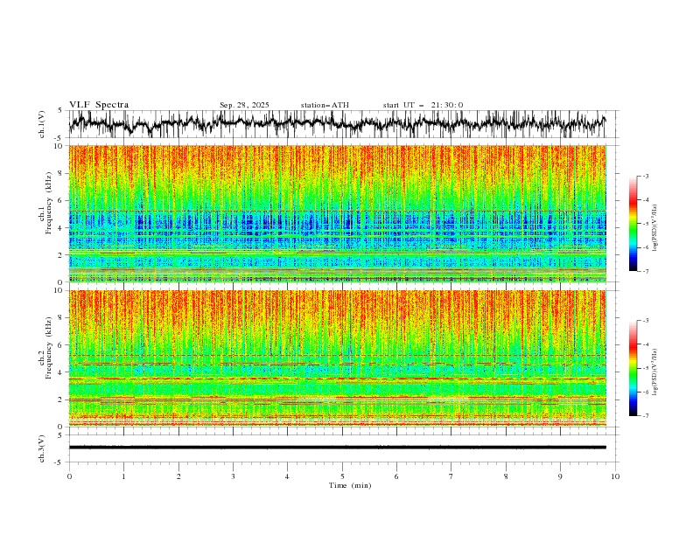693x535 pixels.
Task: Click the '2' kHz tick of ch.2 spectrogram
Action: click(62, 400)
